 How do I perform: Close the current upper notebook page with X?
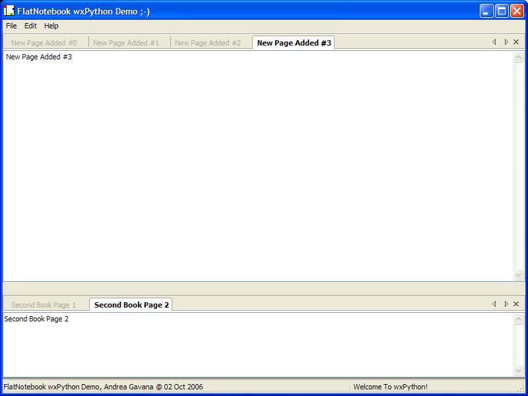(x=516, y=42)
